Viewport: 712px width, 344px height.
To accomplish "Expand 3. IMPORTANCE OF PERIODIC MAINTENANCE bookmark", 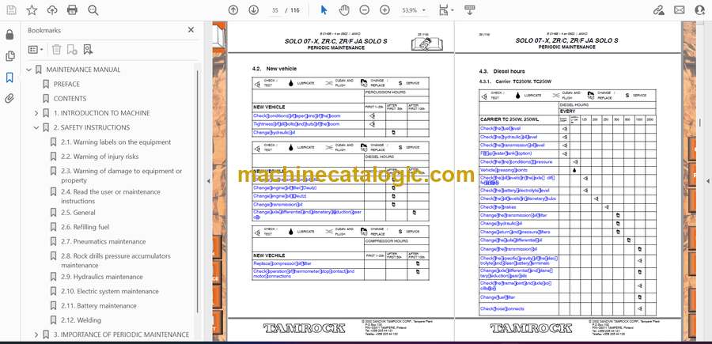I will [36, 335].
